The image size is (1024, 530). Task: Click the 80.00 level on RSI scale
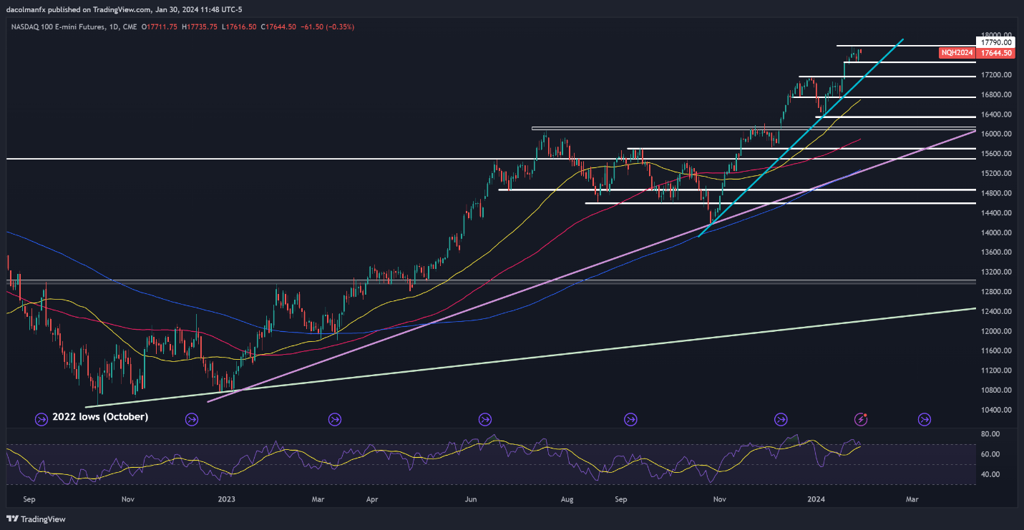tap(990, 434)
